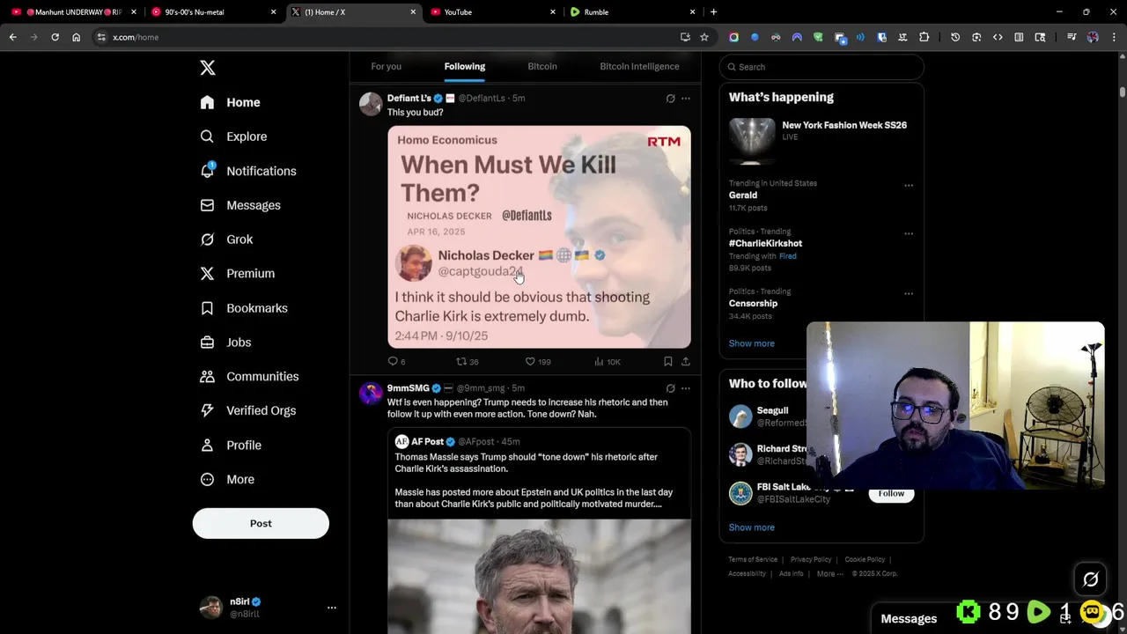The height and width of the screenshot is (634, 1127).
Task: Open more options on Defiant L's post
Action: click(x=686, y=99)
